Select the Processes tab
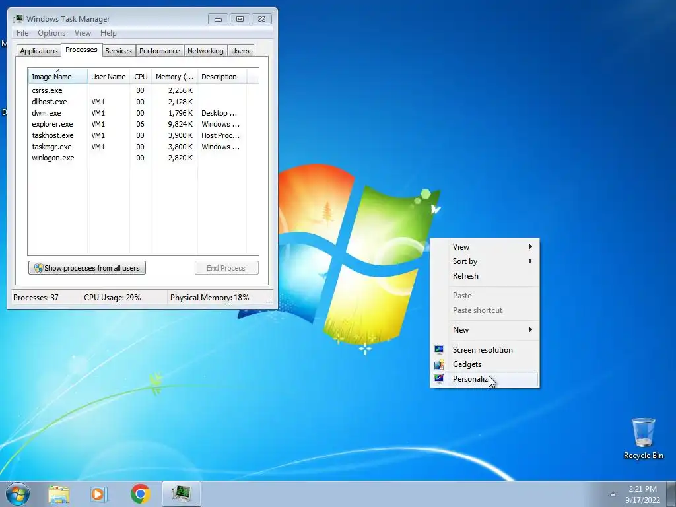 (81, 50)
